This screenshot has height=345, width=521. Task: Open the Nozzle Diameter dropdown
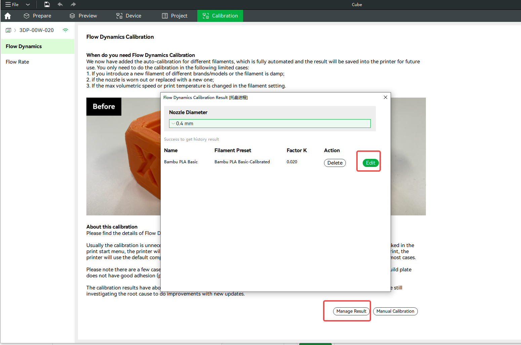(269, 123)
